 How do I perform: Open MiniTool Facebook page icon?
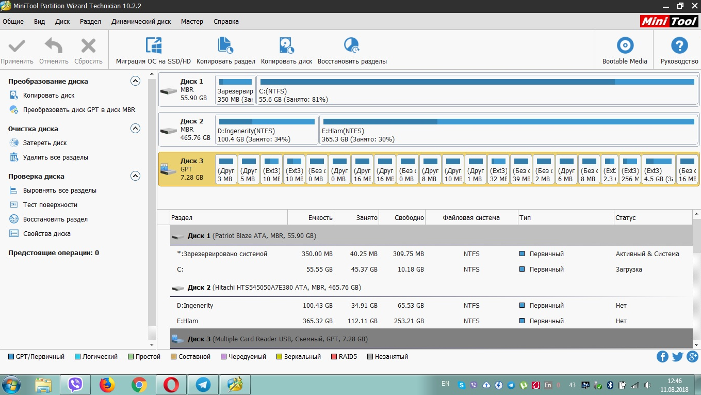(662, 356)
